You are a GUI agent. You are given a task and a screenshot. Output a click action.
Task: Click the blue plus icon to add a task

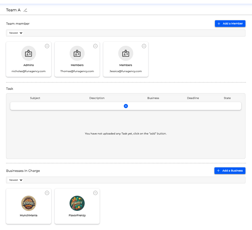click(126, 106)
